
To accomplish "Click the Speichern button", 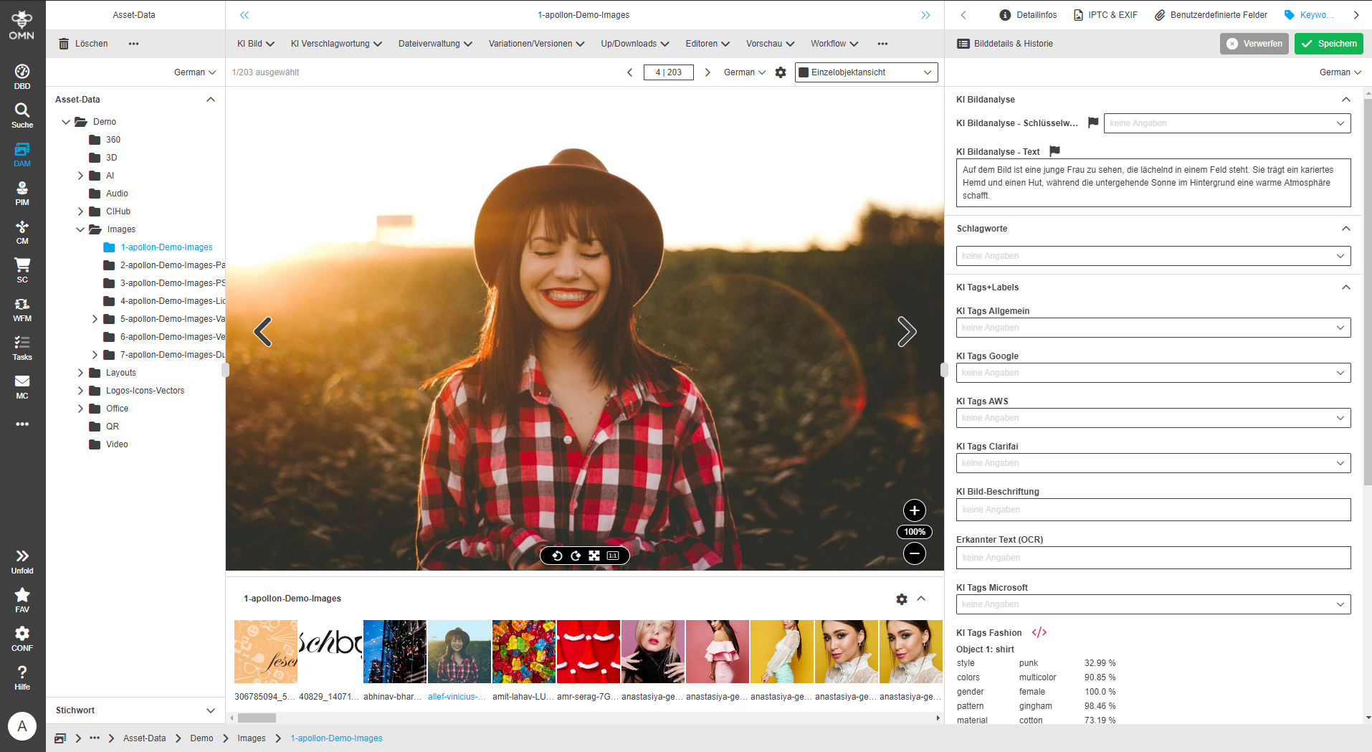I will pos(1328,44).
